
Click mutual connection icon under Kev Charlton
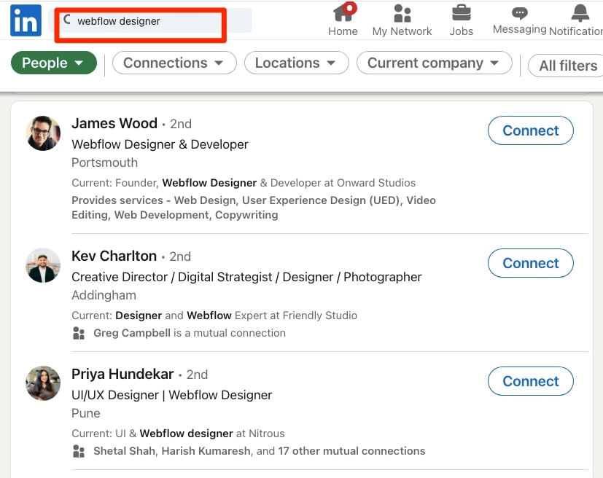[79, 333]
